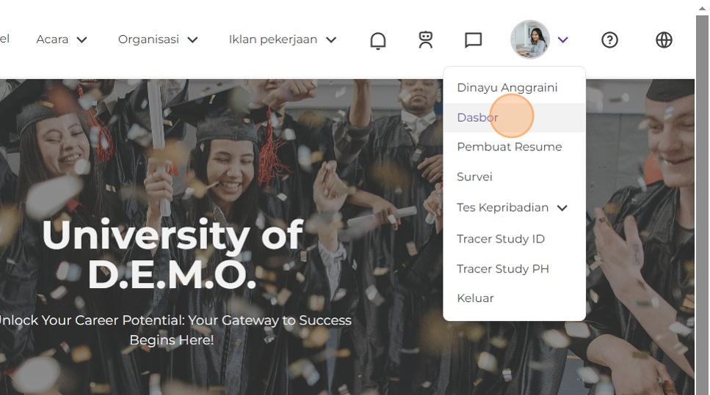This screenshot has height=395, width=710.
Task: Click the user profile avatar photo
Action: click(x=530, y=40)
